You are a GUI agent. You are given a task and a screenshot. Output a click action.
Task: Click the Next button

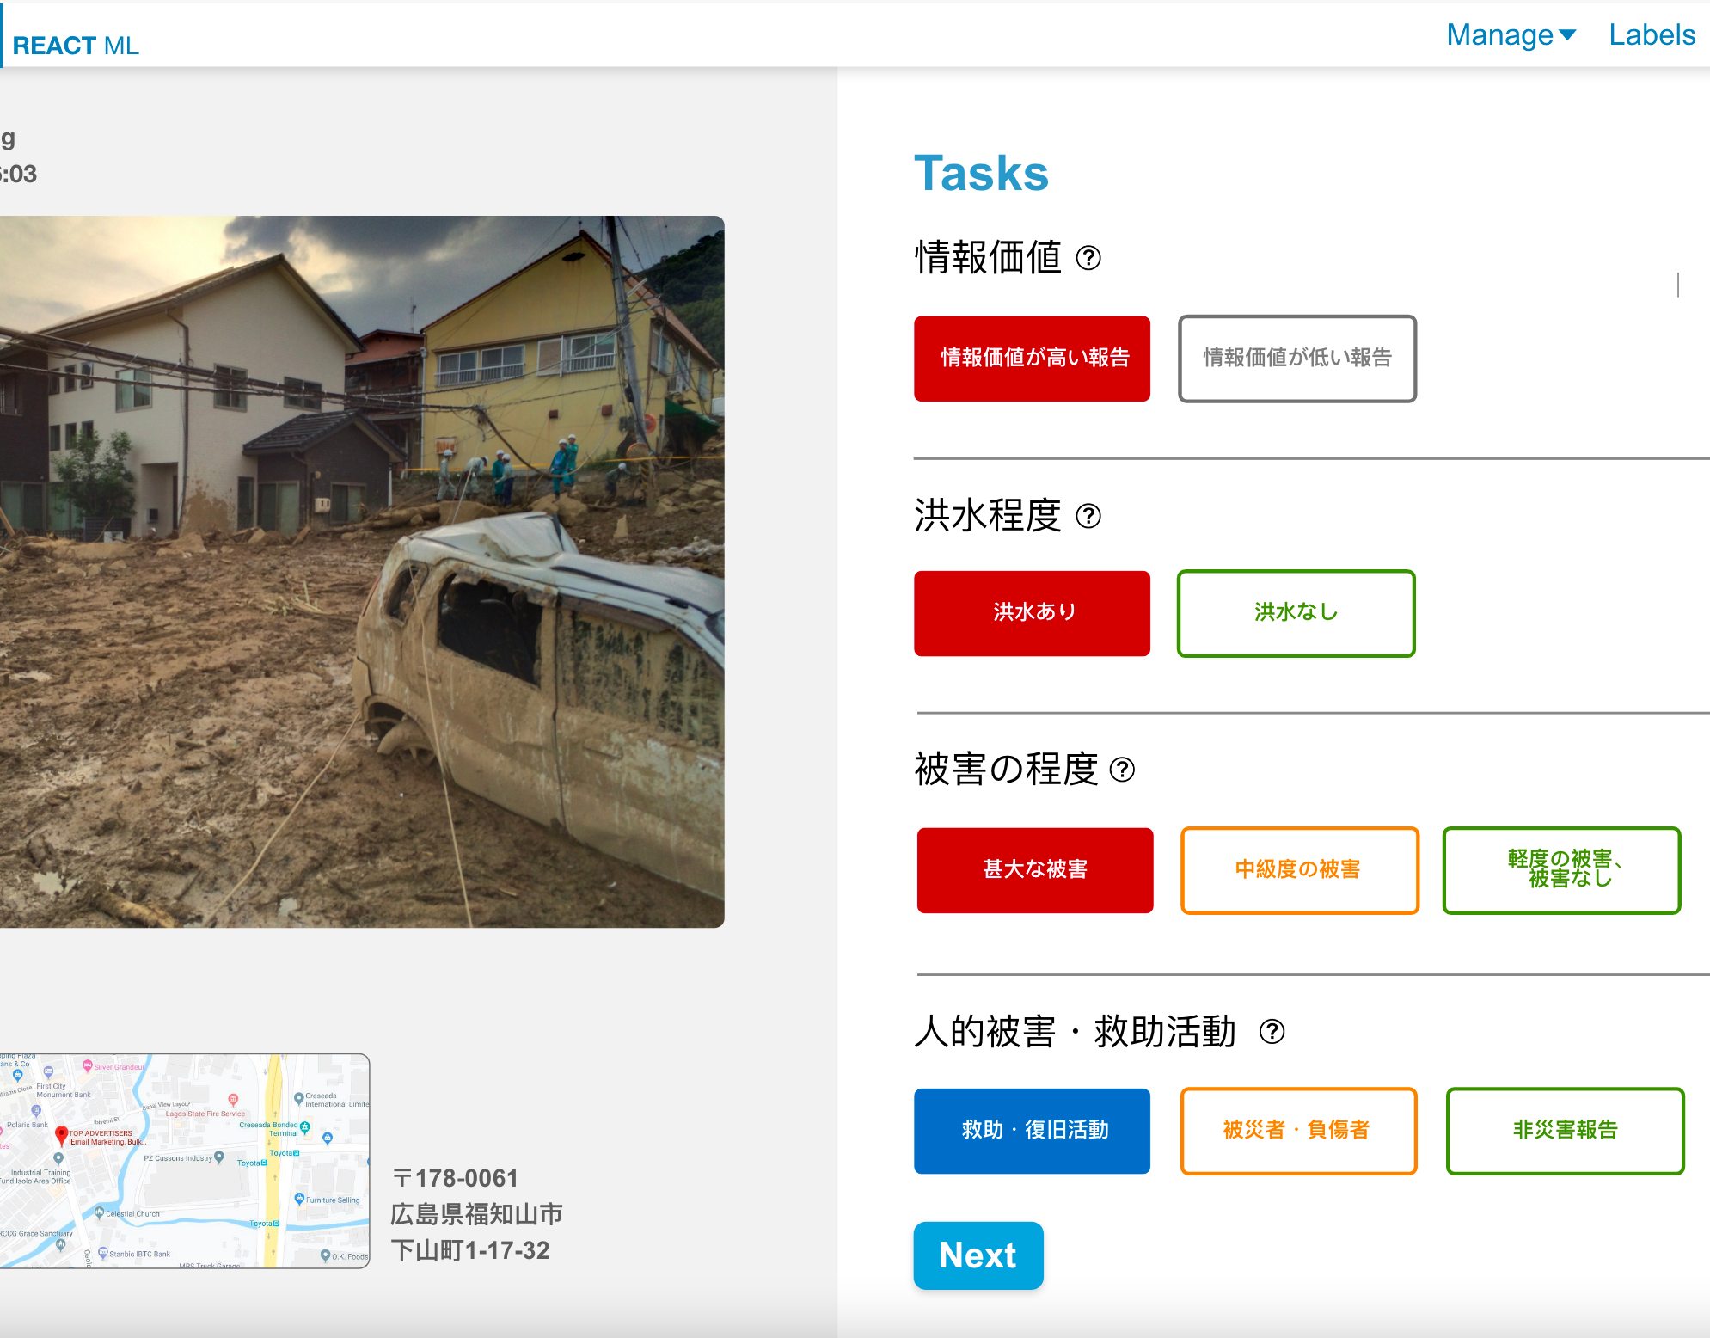(978, 1255)
